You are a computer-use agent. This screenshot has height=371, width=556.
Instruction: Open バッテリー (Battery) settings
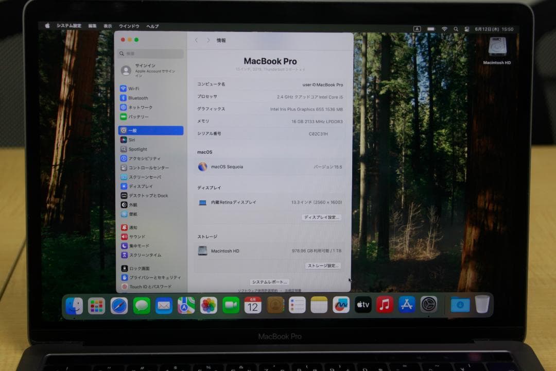[x=137, y=116]
